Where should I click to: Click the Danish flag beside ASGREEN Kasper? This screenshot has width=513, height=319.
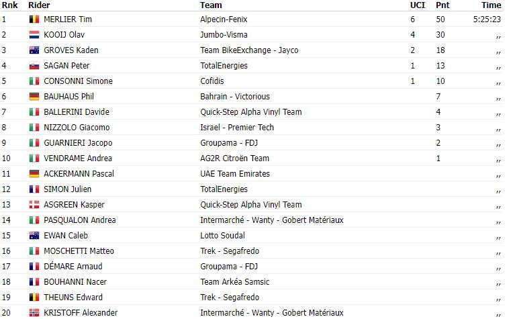tap(34, 204)
